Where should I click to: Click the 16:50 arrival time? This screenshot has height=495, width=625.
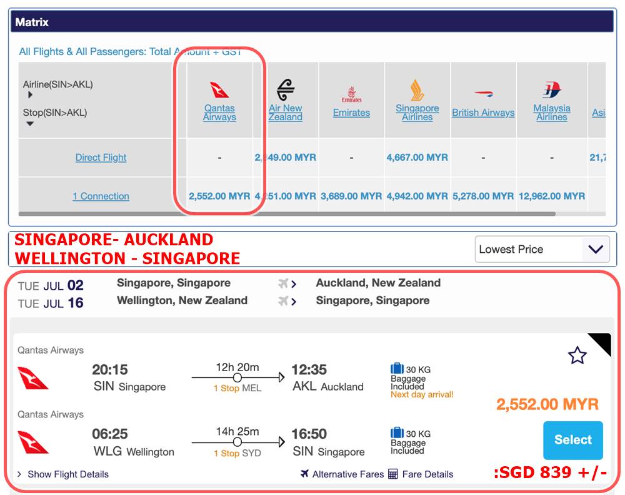coord(309,434)
